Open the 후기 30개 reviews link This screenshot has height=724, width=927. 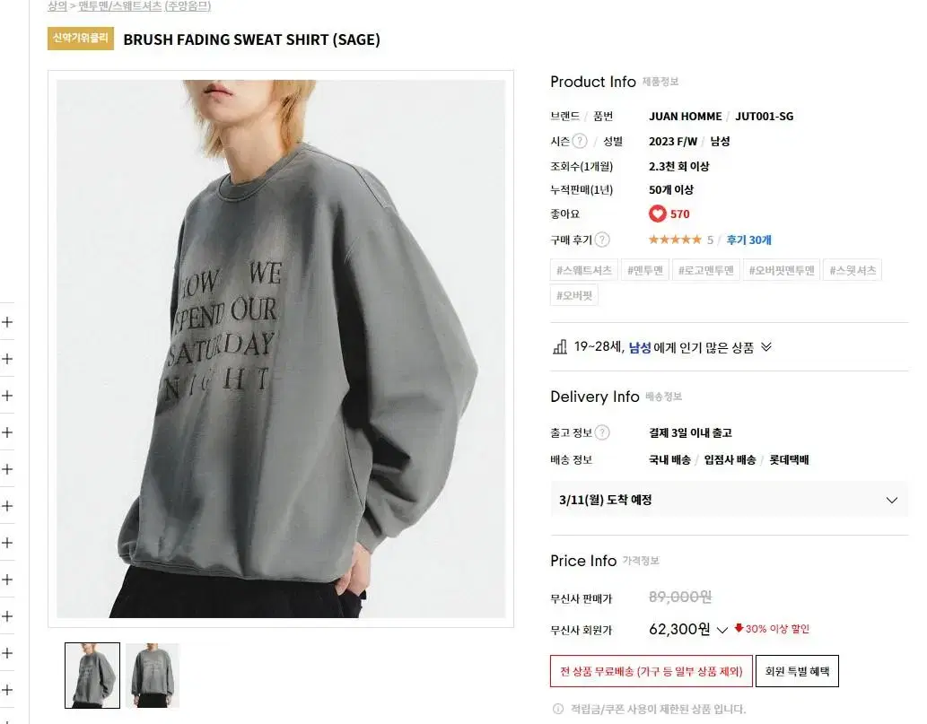coord(748,240)
